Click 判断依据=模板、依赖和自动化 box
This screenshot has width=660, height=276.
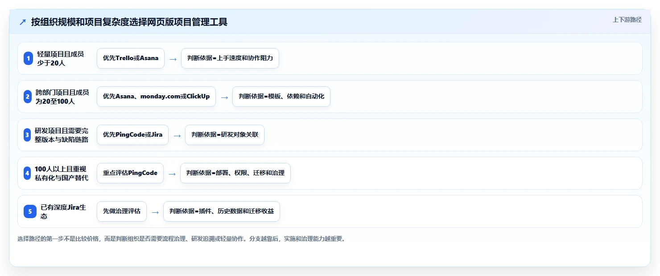coord(281,97)
